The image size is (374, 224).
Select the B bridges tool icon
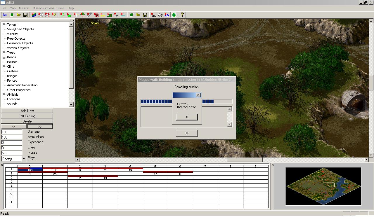tap(123, 15)
